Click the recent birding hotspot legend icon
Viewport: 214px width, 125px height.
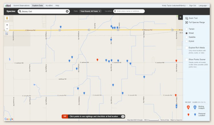click(188, 107)
